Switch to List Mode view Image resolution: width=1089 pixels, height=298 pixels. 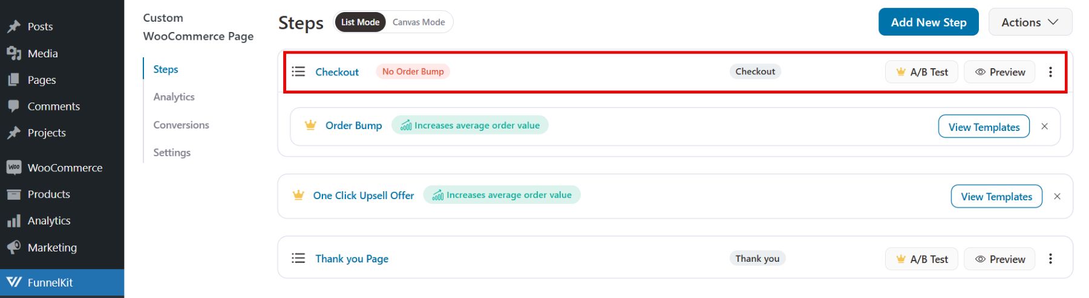click(360, 22)
